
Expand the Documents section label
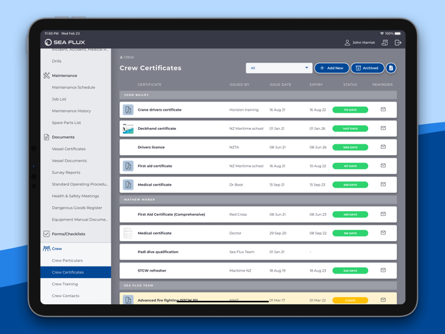[x=63, y=137]
